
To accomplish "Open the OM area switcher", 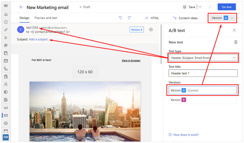I will pyautogui.click(x=6, y=137).
